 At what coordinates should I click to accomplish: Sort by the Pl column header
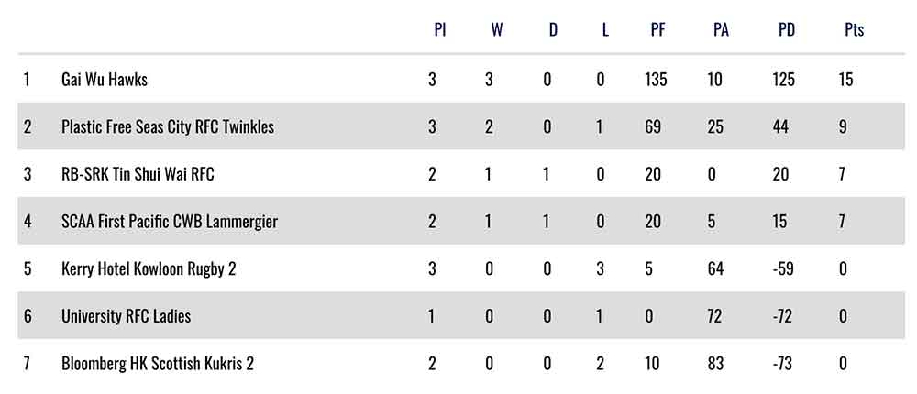click(440, 29)
